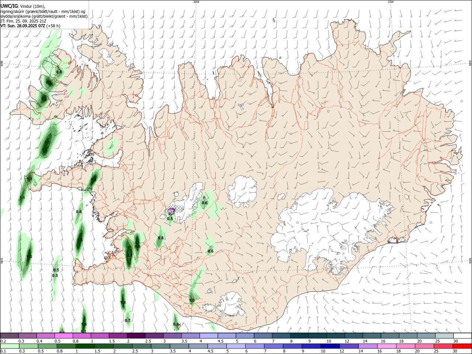
Task: Click the rigning/skúrir legend description line
Action: point(42,11)
